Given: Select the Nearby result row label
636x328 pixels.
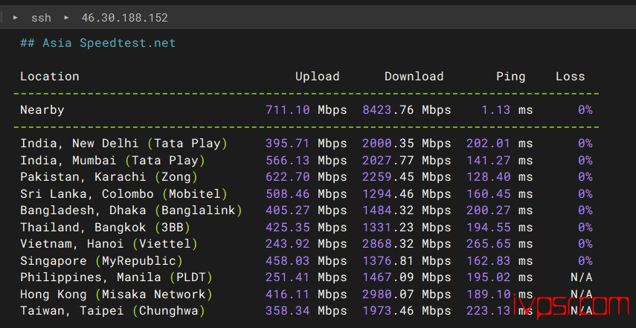Looking at the screenshot, I should tap(42, 110).
